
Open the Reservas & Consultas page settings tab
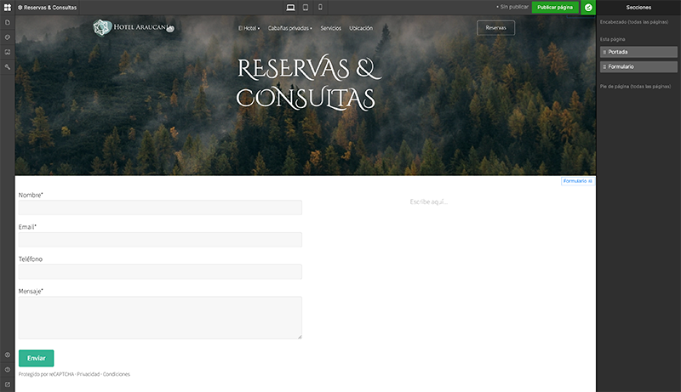tap(48, 8)
